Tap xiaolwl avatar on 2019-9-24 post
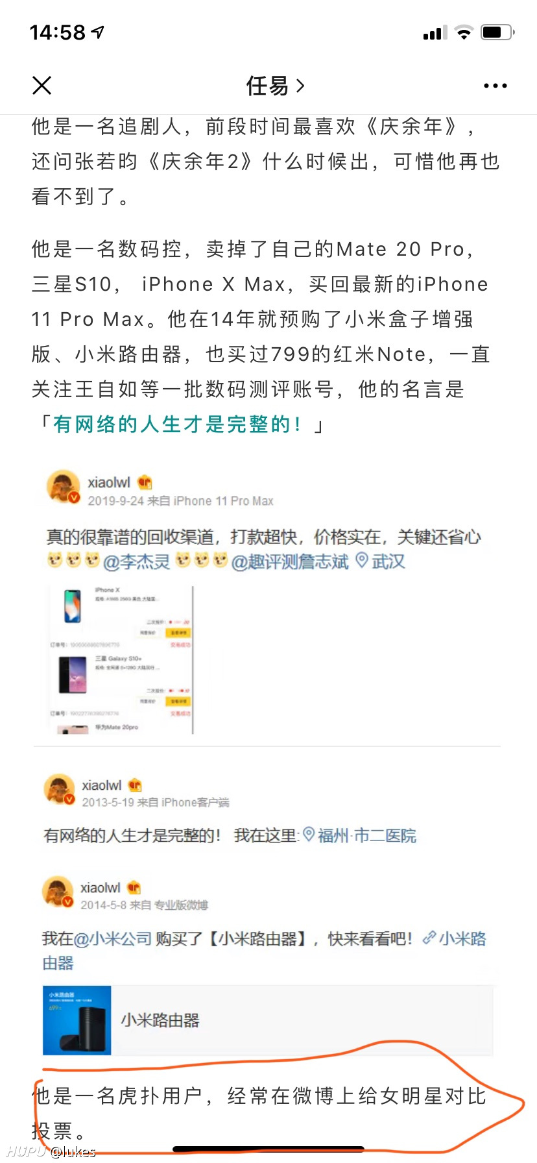Image resolution: width=537 pixels, height=1163 pixels. (x=64, y=487)
